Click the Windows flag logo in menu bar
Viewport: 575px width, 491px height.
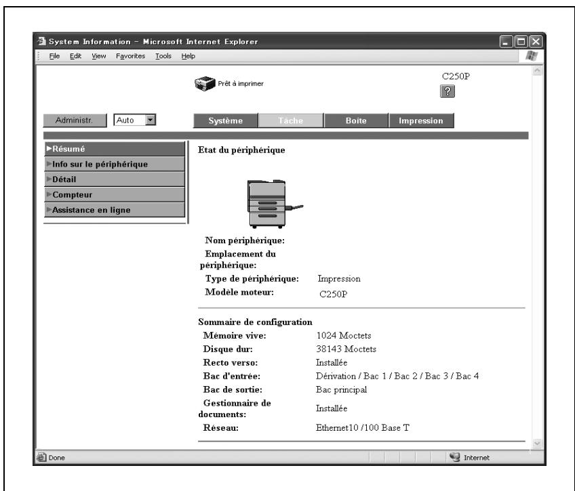[x=532, y=56]
